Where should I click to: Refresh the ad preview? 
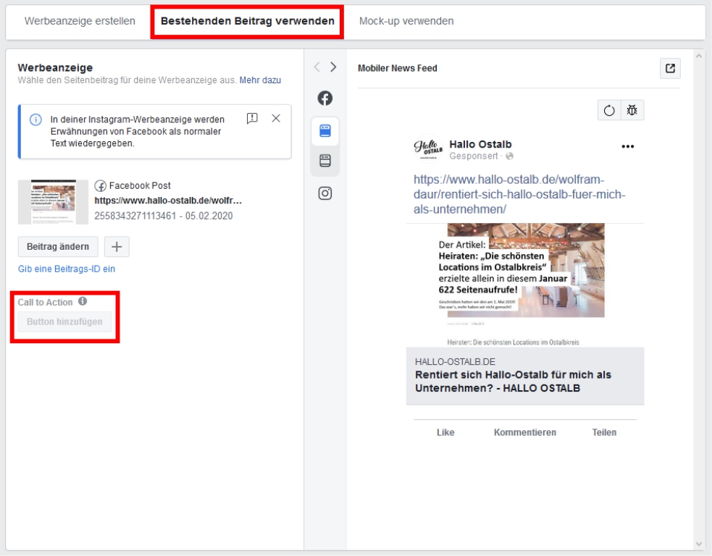(609, 110)
